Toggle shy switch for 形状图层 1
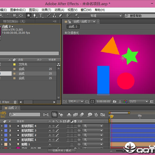This screenshot has height=155, width=155. [x=50, y=139]
